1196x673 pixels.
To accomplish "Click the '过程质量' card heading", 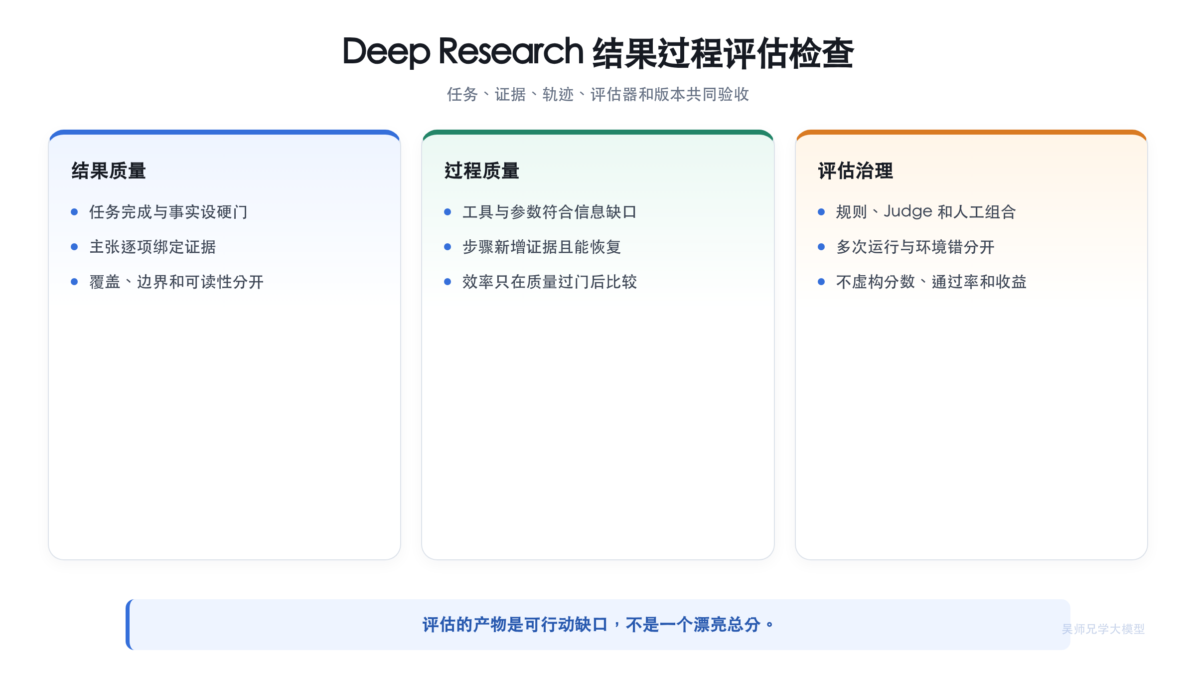I will tap(482, 170).
